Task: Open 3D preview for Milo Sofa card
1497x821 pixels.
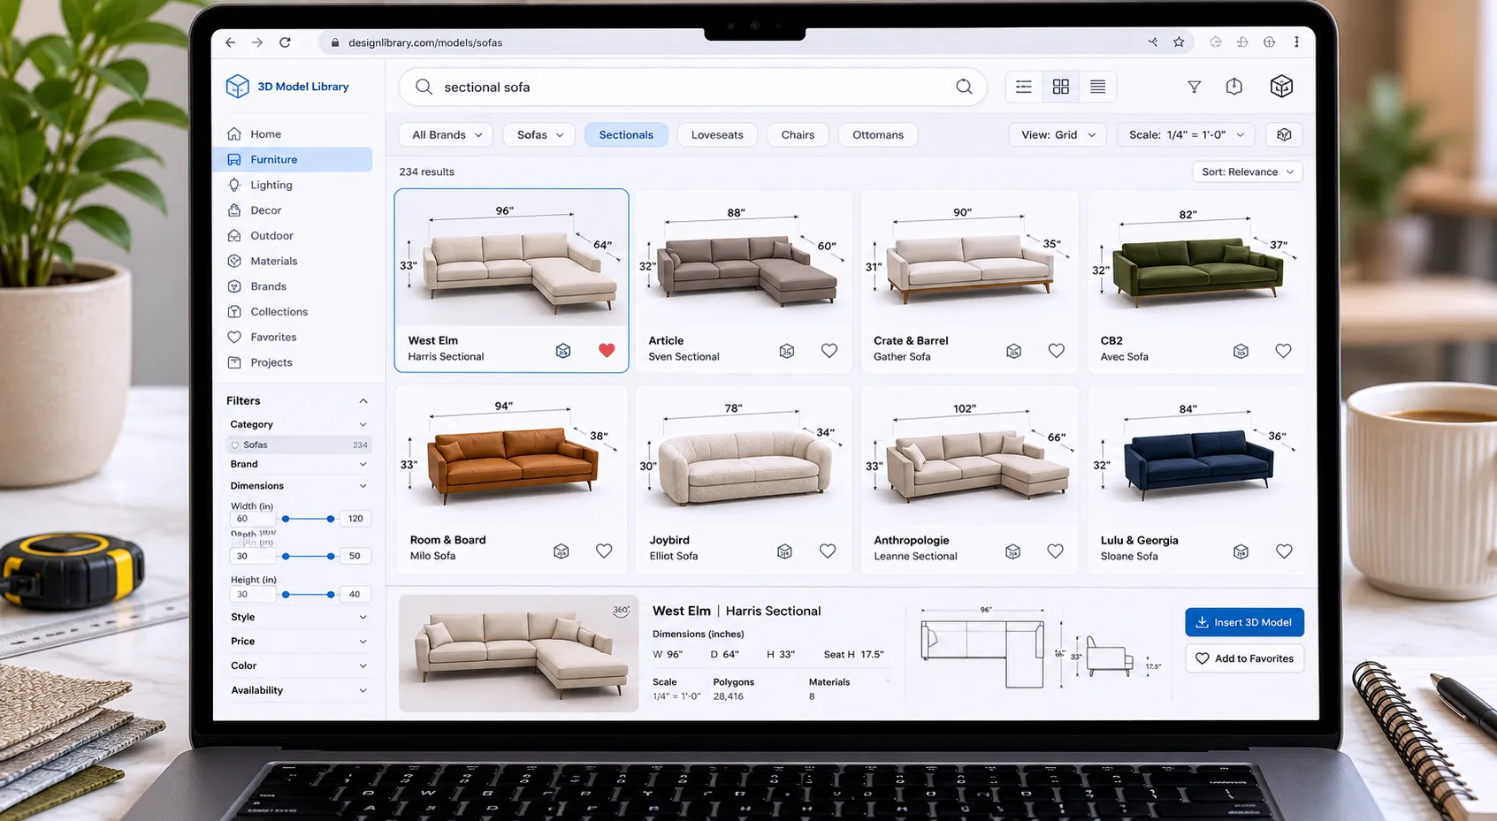Action: (x=561, y=551)
